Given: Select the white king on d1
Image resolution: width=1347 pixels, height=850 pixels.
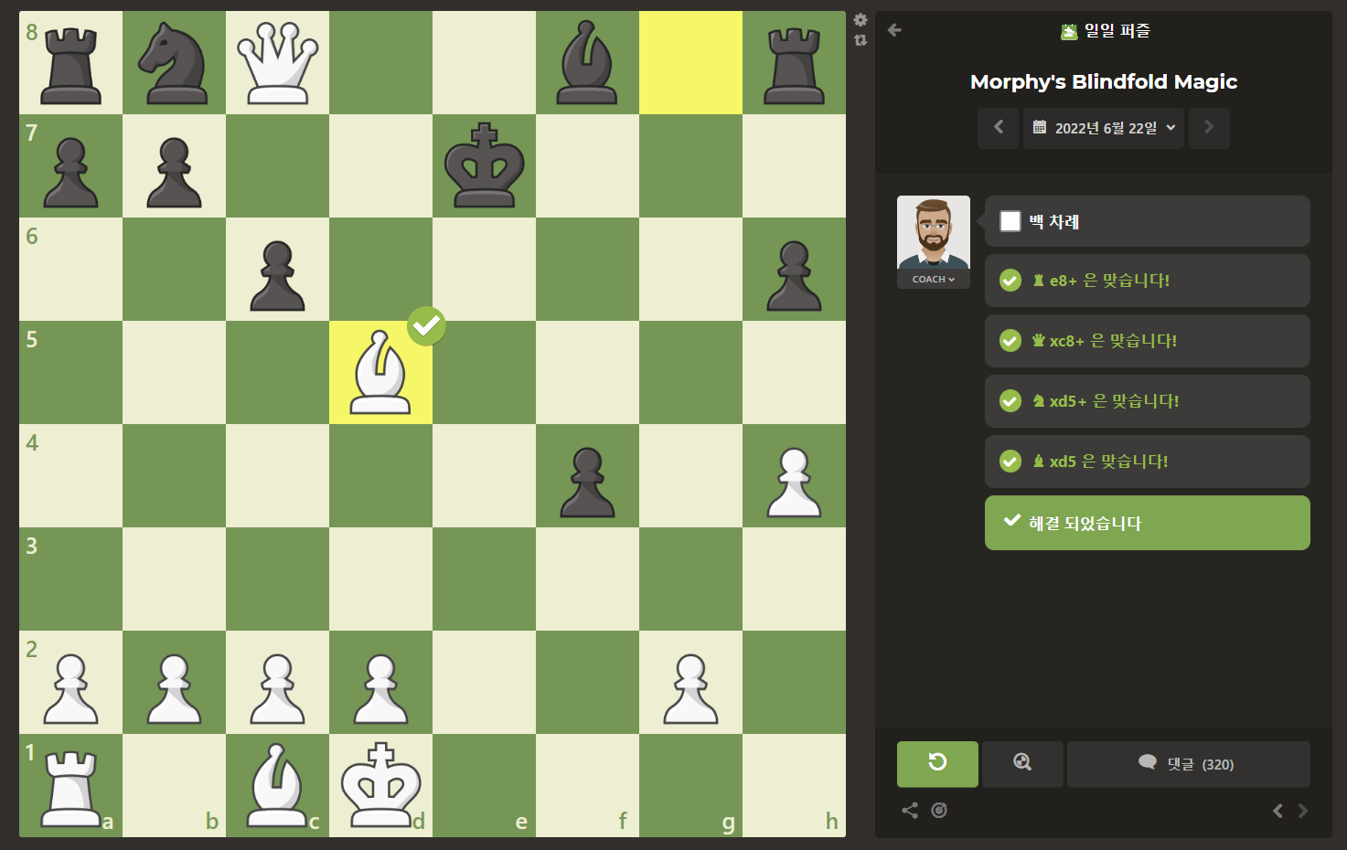Looking at the screenshot, I should [381, 786].
